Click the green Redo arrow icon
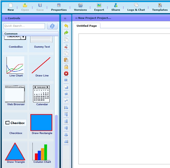The width and height of the screenshot is (170, 168). (x=66, y=33)
